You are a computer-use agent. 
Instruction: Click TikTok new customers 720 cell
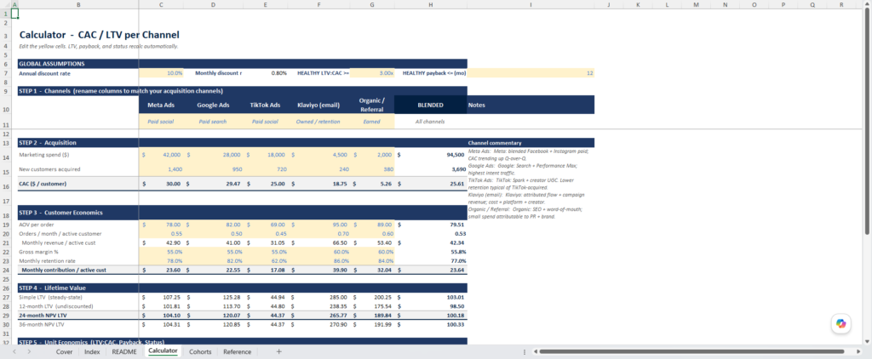pos(266,169)
